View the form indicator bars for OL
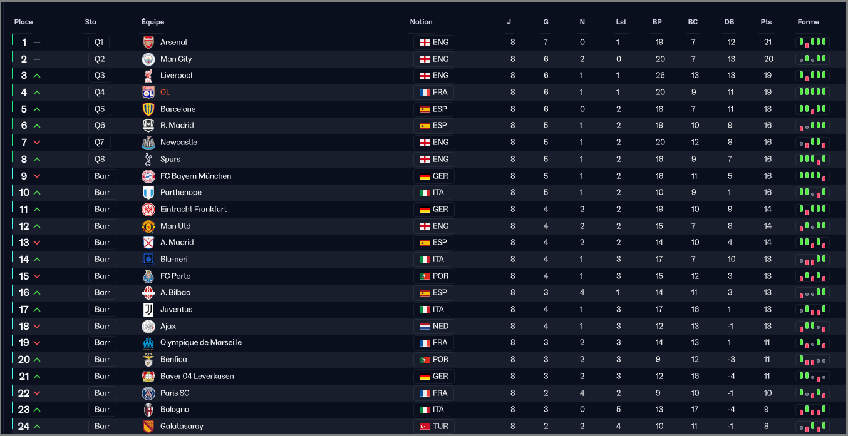 pos(813,93)
